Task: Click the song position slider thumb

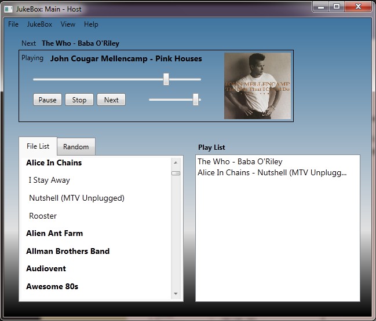Action: click(x=166, y=79)
